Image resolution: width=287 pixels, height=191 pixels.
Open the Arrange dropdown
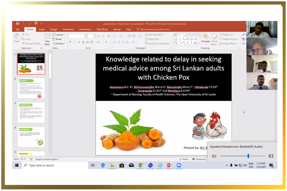click(206, 39)
